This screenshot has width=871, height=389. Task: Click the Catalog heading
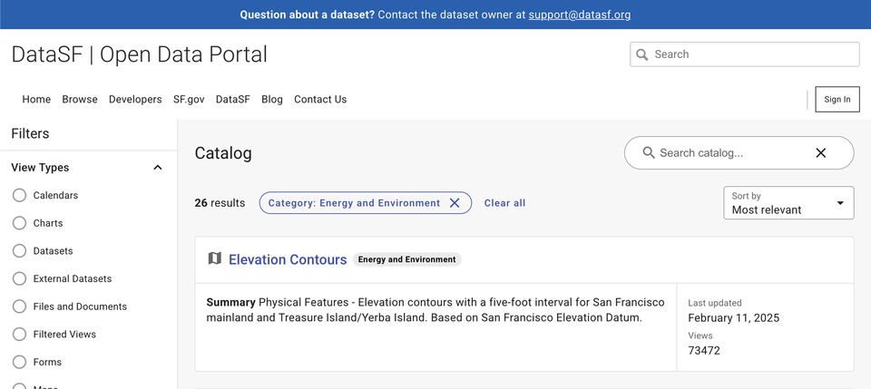[x=223, y=153]
